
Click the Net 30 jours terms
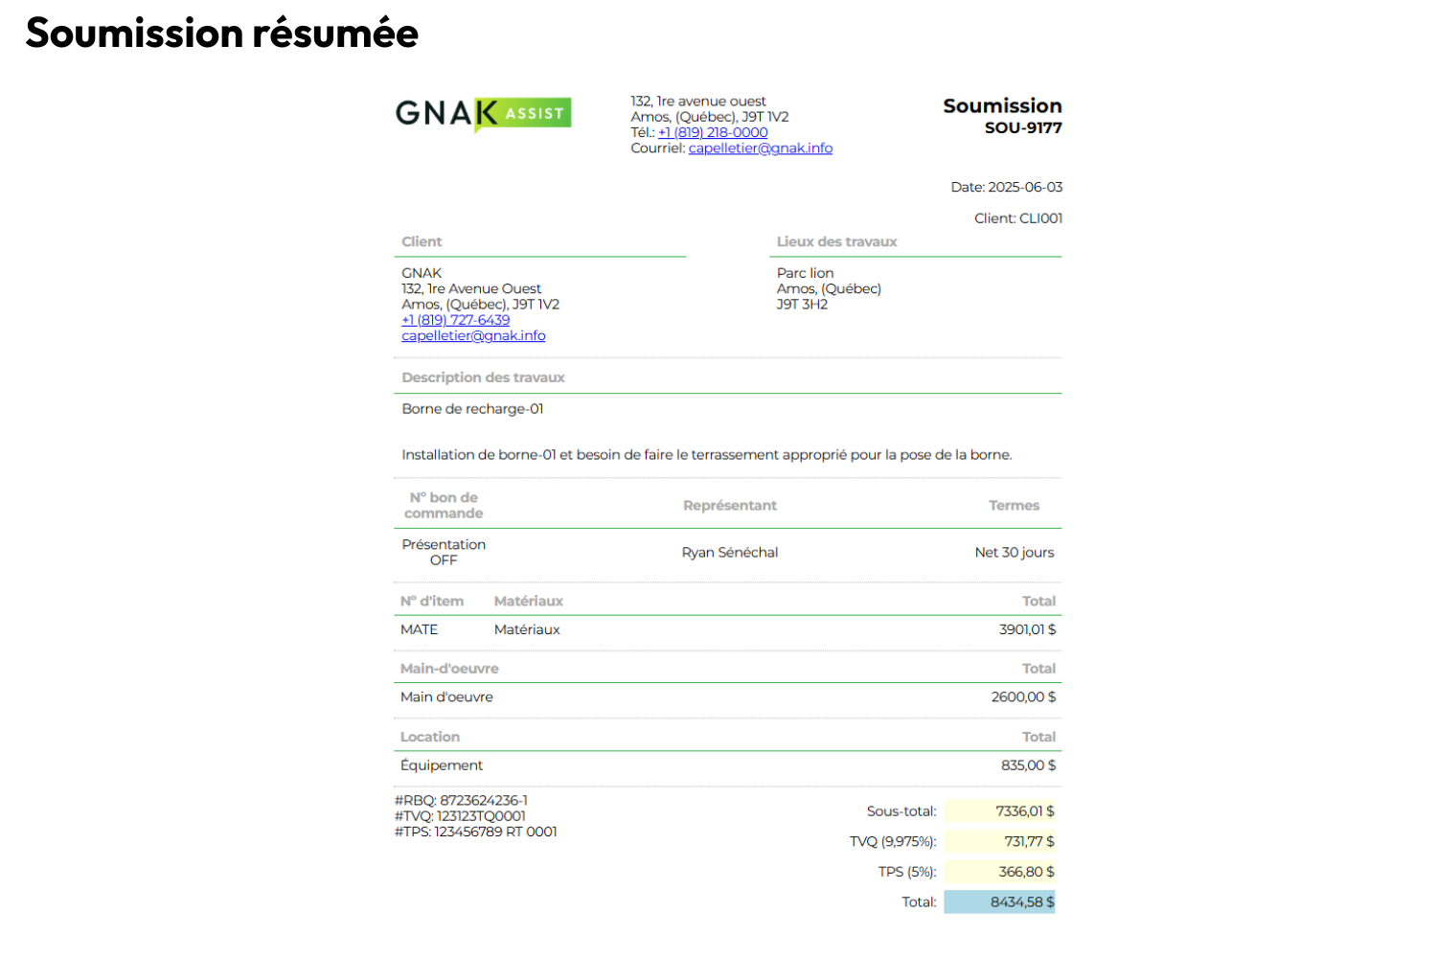point(1014,553)
